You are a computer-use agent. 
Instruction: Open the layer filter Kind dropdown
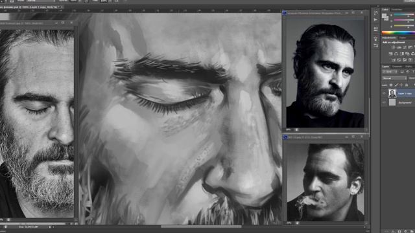pos(390,72)
